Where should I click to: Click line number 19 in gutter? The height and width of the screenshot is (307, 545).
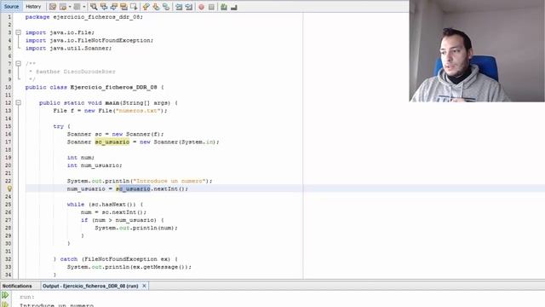(x=8, y=157)
